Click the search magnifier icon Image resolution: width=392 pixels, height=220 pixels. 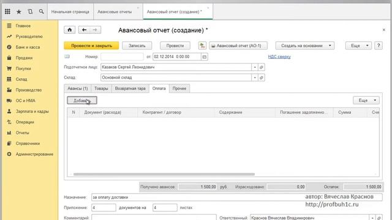pyautogui.click(x=42, y=12)
